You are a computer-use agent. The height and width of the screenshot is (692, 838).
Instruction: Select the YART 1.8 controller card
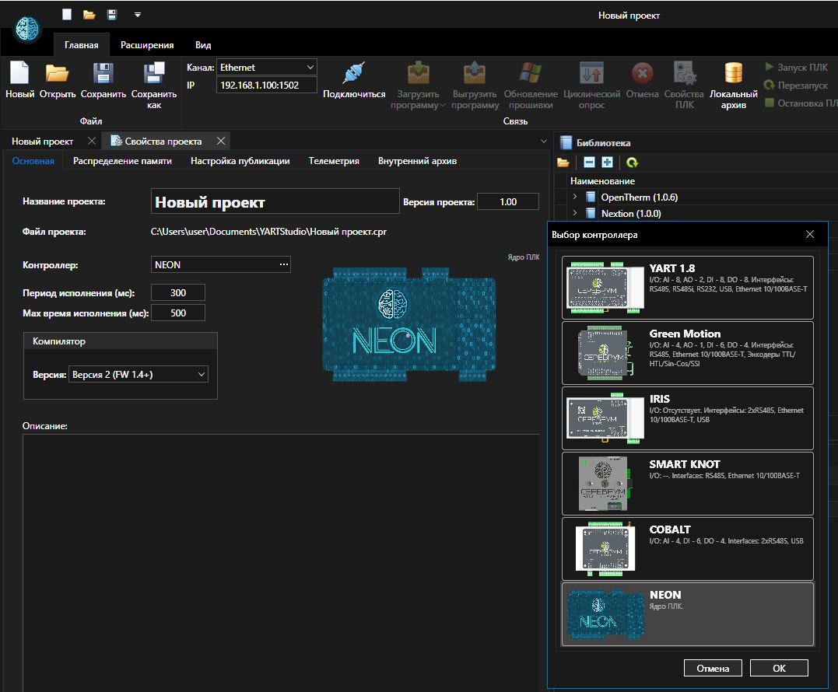tap(688, 288)
